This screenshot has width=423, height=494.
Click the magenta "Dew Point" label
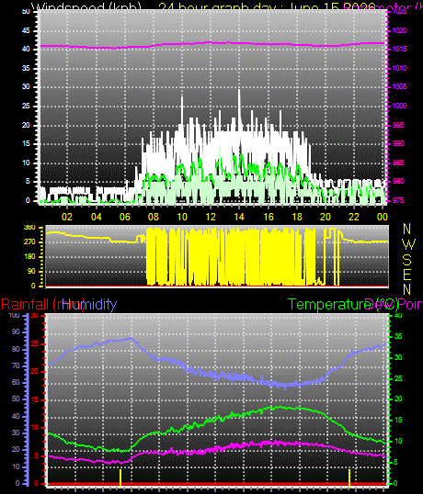point(394,304)
